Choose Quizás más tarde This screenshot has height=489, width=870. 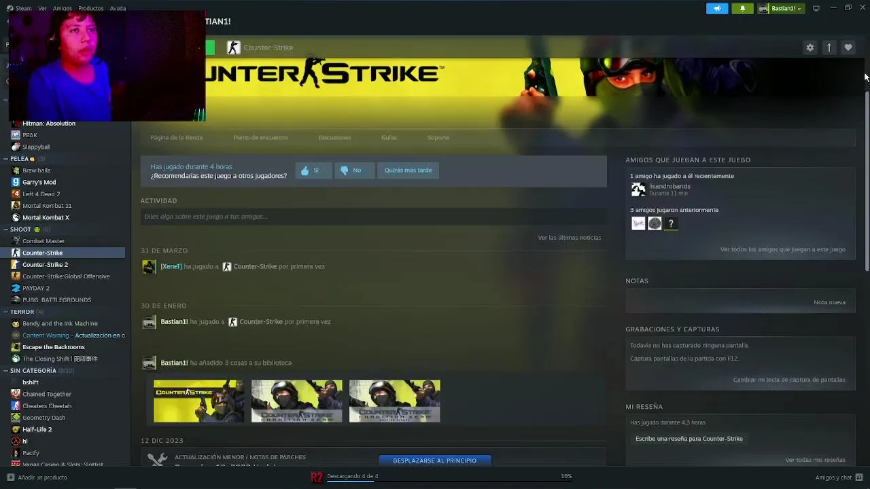[408, 170]
